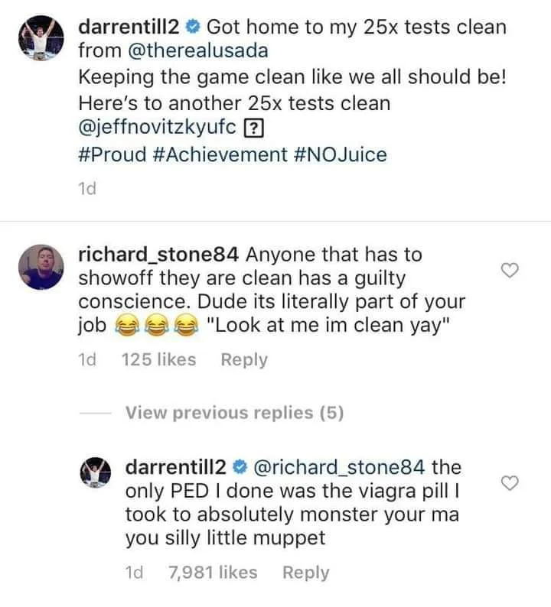Click the verified badge in the caption
This screenshot has height=607, width=551.
pyautogui.click(x=194, y=28)
